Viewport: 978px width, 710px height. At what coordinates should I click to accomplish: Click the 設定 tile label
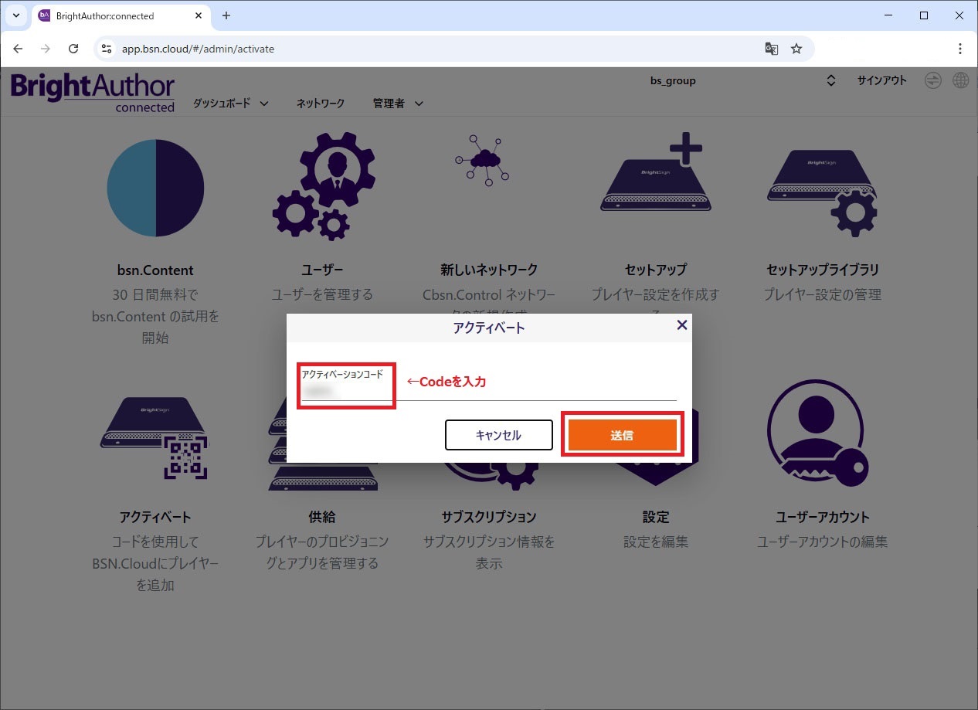pyautogui.click(x=656, y=517)
